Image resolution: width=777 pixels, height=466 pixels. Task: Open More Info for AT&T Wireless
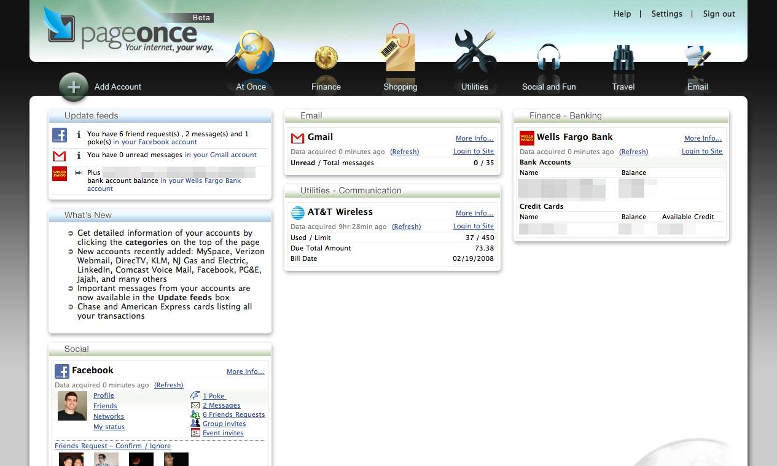pos(475,213)
